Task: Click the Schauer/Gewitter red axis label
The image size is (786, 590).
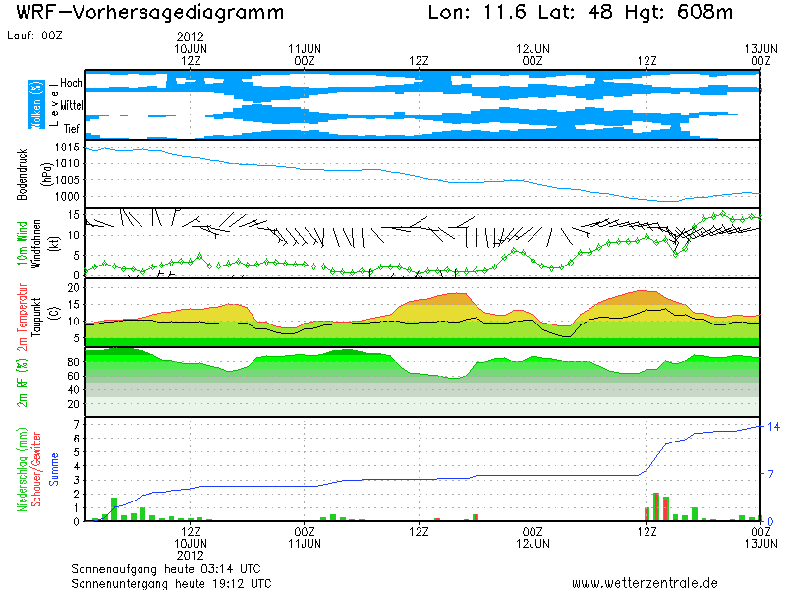Action: coord(36,470)
